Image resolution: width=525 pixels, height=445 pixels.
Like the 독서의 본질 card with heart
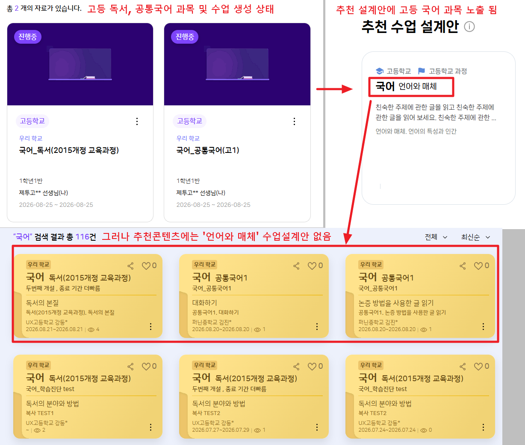146,266
